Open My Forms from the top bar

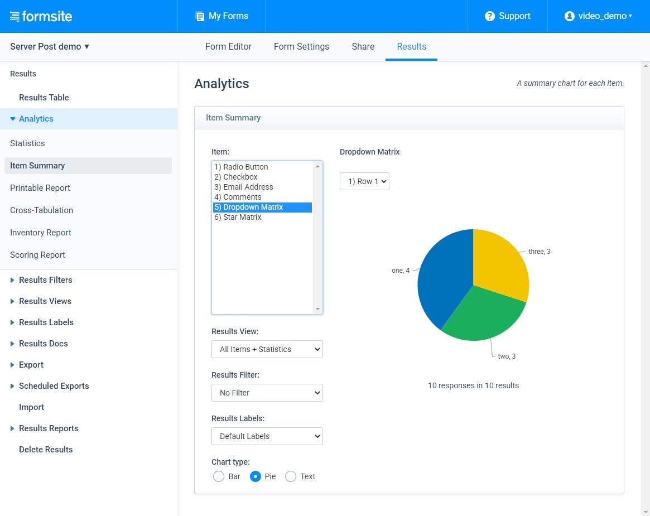pyautogui.click(x=221, y=16)
